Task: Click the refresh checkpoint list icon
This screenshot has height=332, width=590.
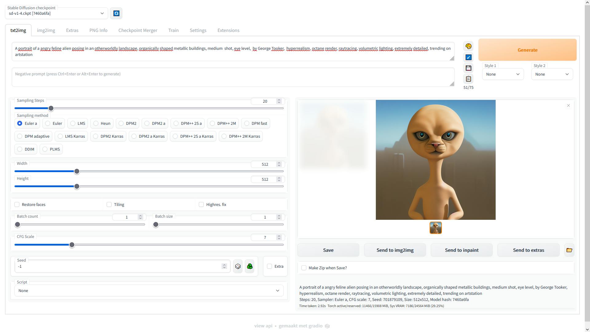Action: pos(116,13)
